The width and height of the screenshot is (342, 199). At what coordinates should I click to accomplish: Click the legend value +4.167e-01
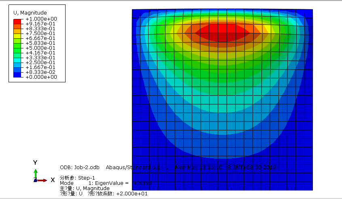[x=40, y=53]
